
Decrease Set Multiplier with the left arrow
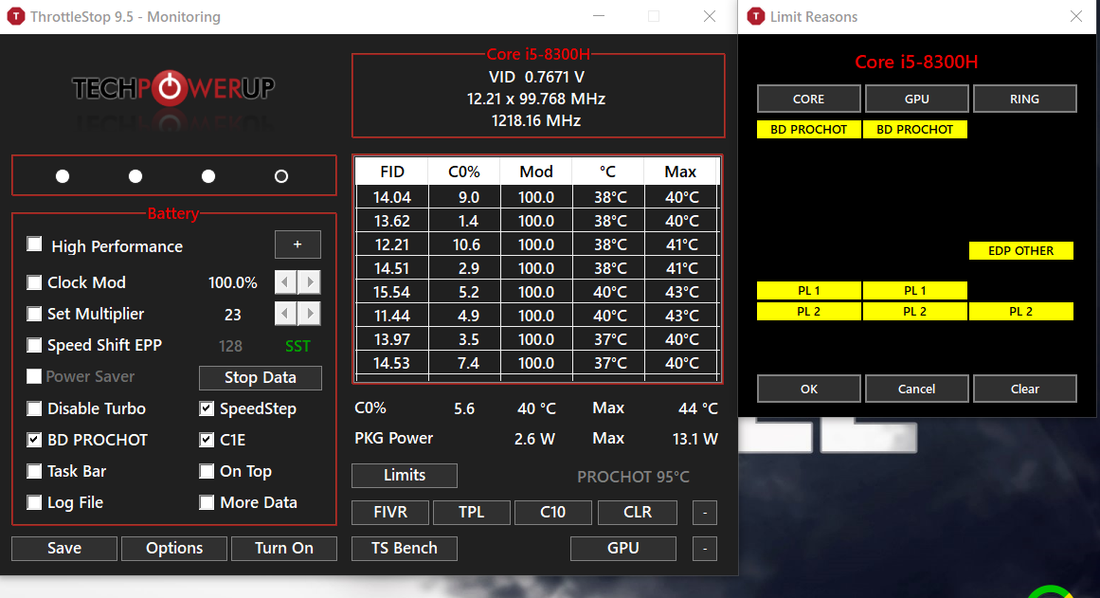(x=285, y=313)
